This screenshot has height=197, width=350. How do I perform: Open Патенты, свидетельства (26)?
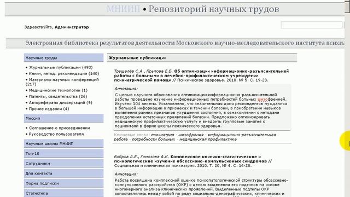pyautogui.click(x=58, y=96)
